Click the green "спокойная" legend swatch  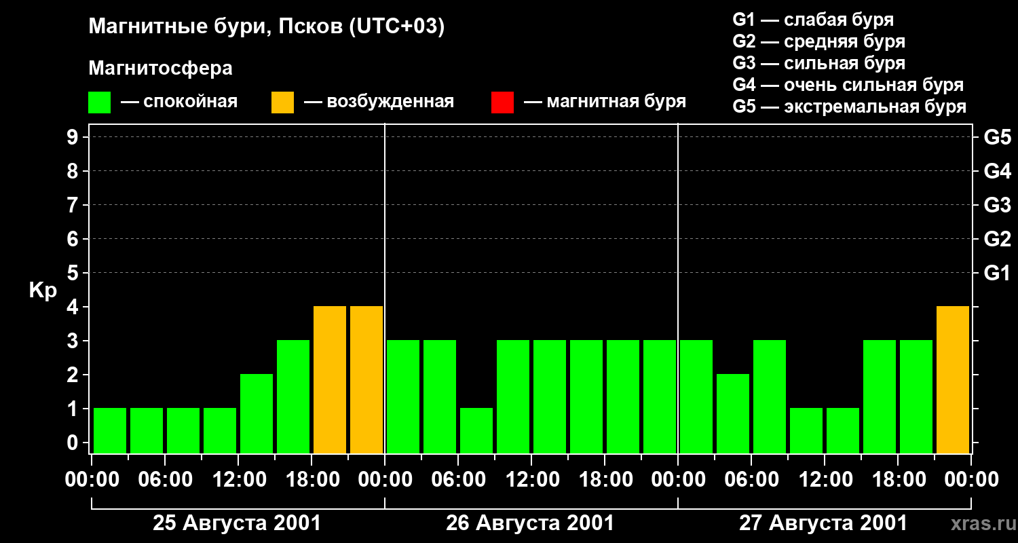pos(100,102)
